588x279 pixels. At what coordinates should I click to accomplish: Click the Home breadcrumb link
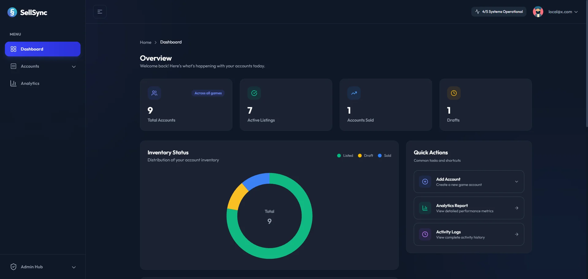click(145, 42)
